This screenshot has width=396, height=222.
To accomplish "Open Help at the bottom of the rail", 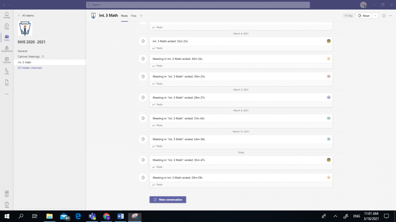I will [x=6, y=205].
